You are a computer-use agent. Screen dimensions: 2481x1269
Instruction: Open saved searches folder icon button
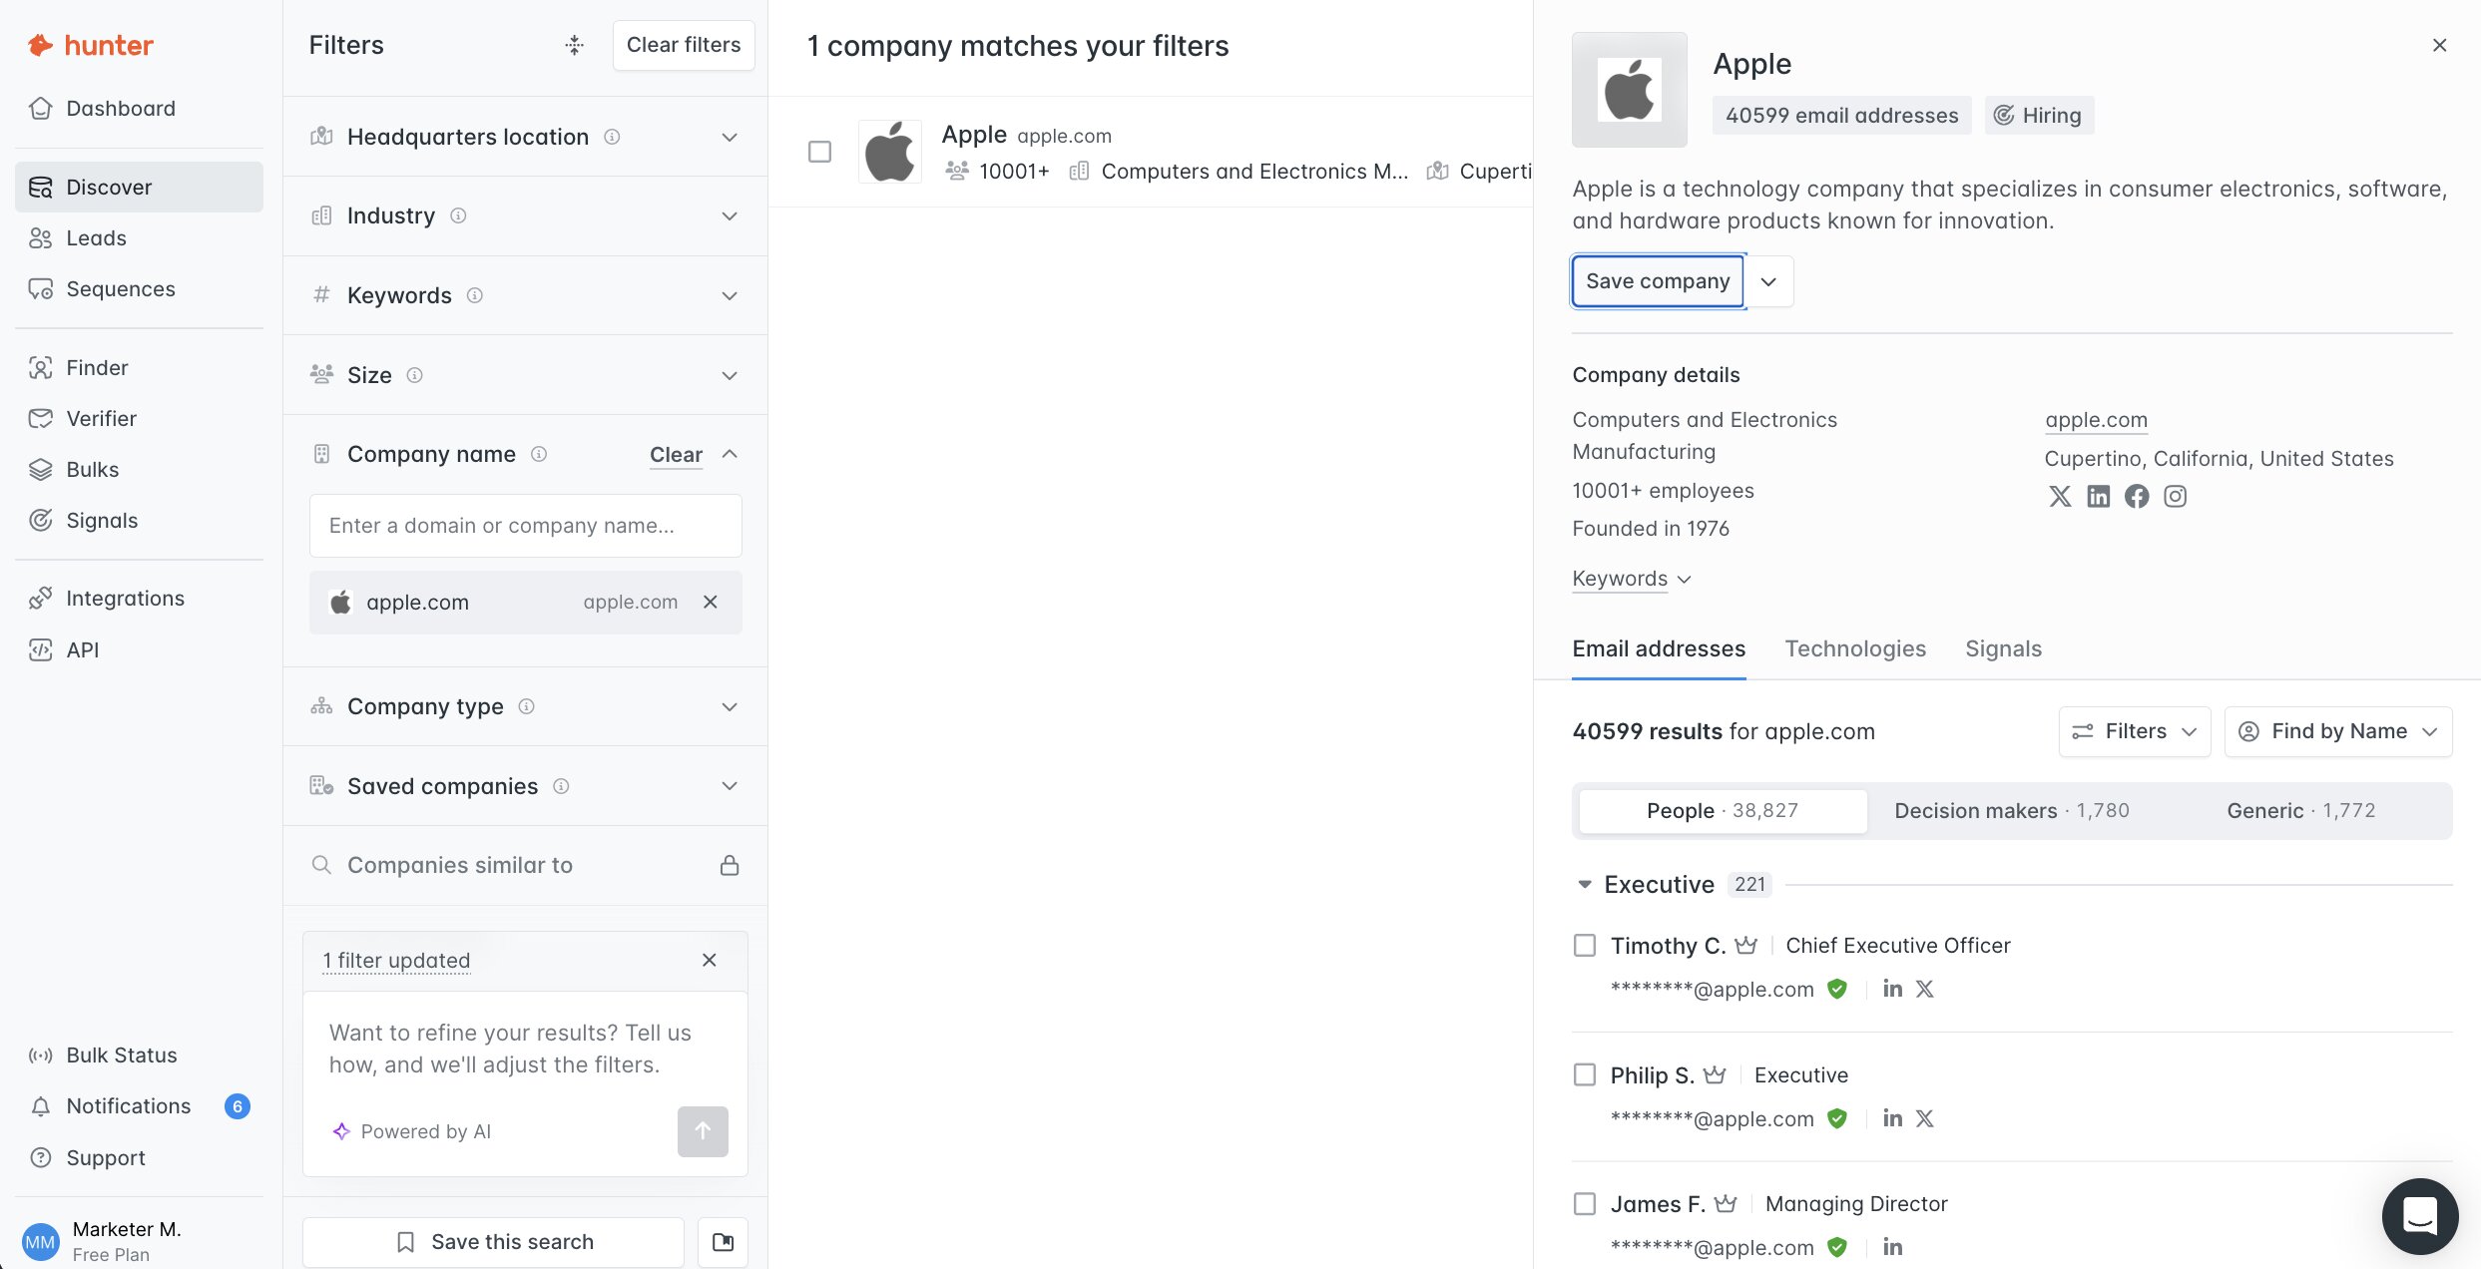(723, 1242)
